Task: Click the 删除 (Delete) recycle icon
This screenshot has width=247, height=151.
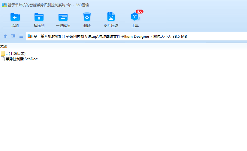Action: coord(87,17)
